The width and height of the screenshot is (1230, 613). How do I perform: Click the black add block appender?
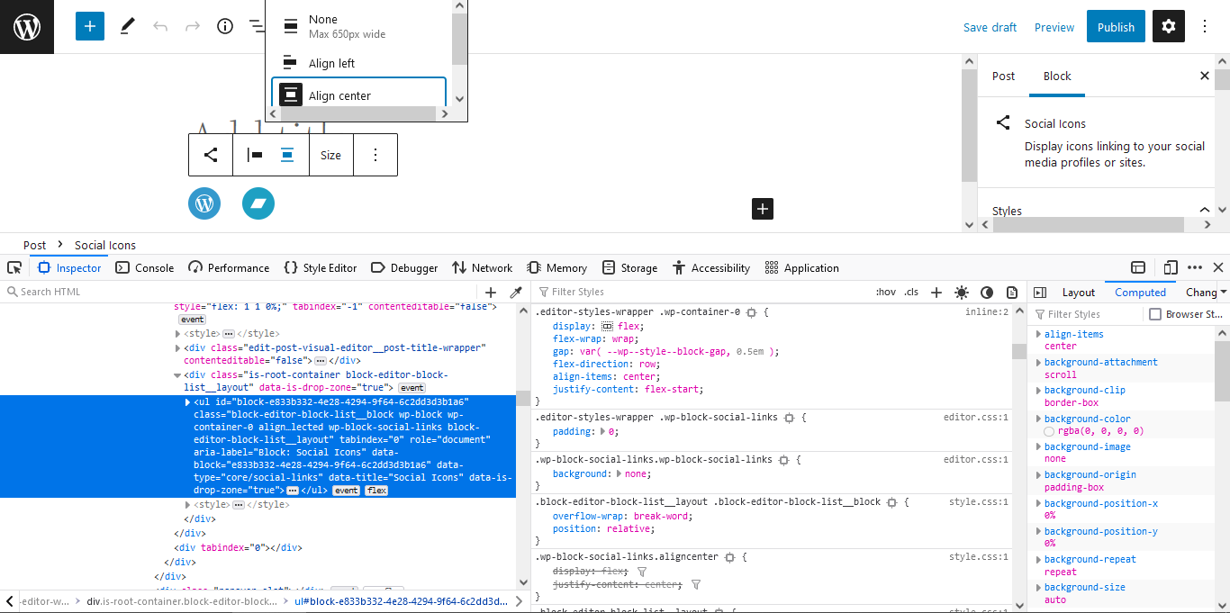point(763,209)
